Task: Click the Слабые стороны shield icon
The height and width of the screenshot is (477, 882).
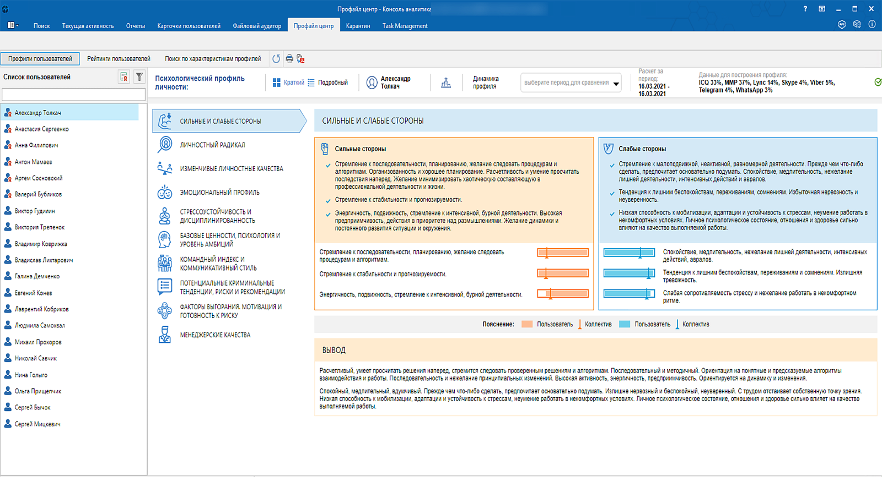Action: tap(608, 149)
